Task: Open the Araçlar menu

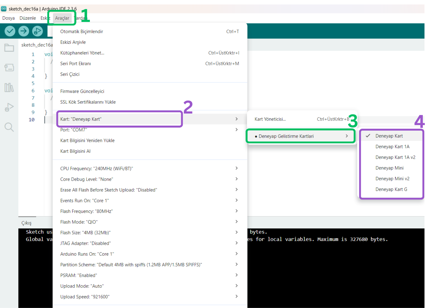Action: click(x=62, y=18)
